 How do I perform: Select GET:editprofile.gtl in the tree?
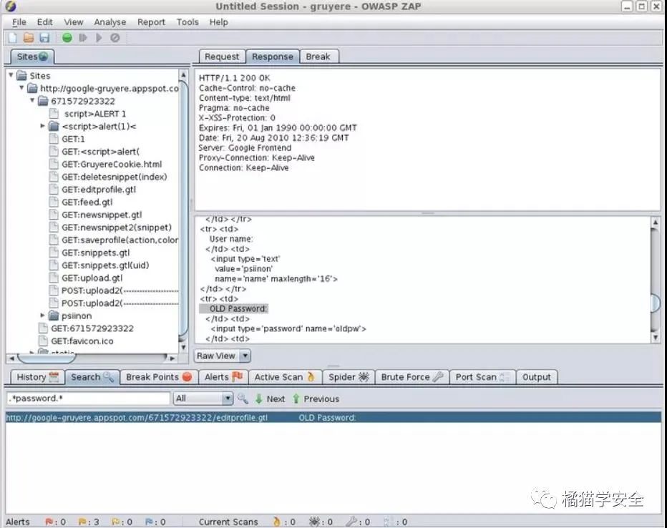[x=99, y=190]
